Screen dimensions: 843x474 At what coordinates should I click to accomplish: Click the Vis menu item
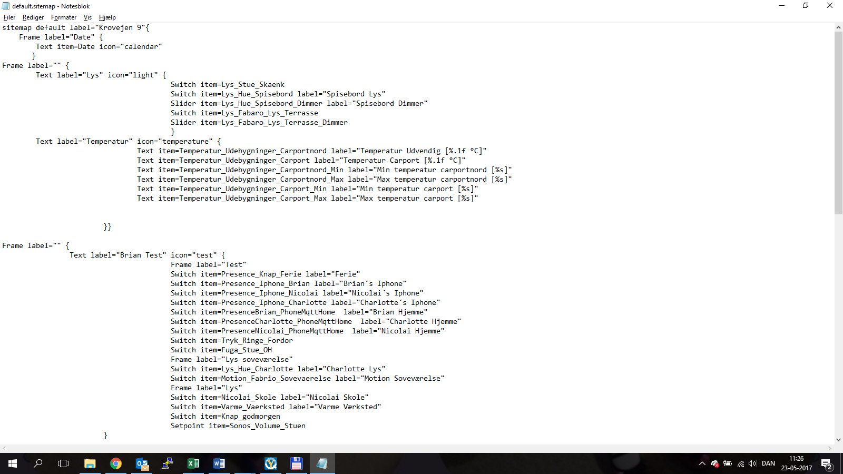(x=87, y=17)
